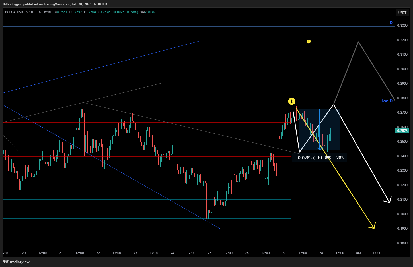Viewport: 413px width, 267px height.
Task: Click the price axis label 0.2800
Action: click(402, 98)
